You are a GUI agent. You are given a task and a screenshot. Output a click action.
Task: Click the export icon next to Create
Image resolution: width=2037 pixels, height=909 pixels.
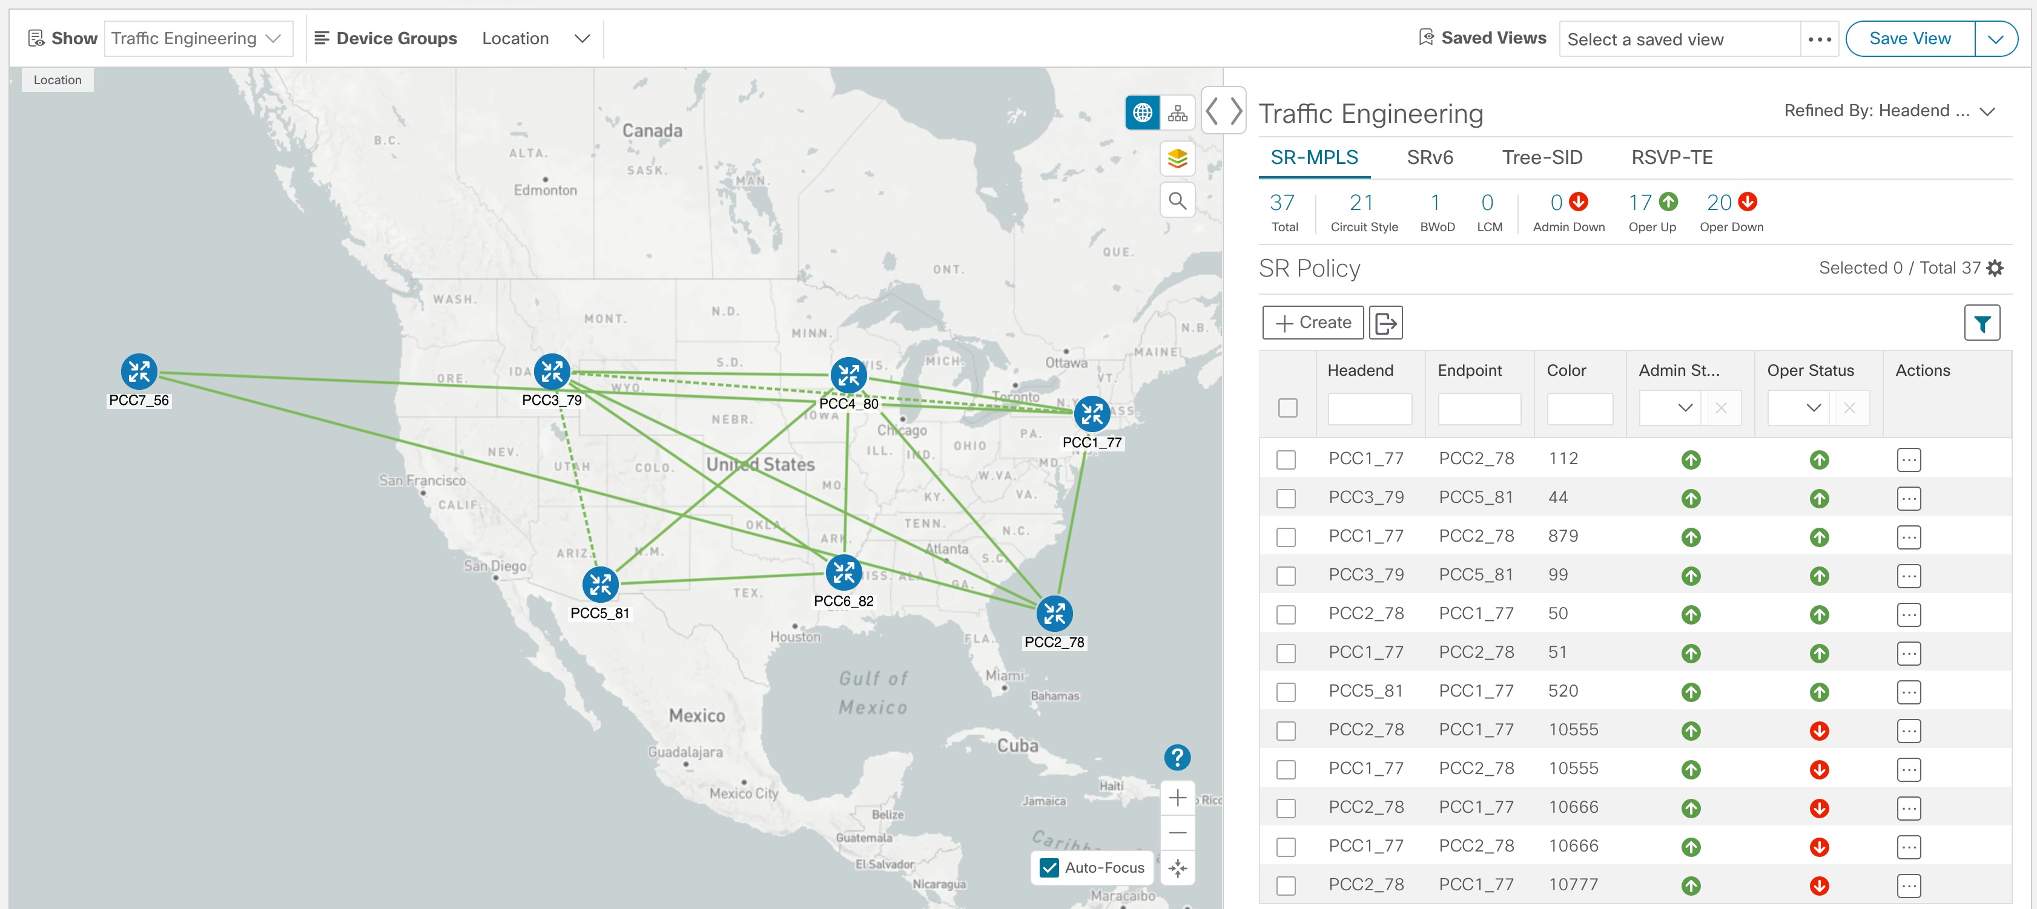1385,323
